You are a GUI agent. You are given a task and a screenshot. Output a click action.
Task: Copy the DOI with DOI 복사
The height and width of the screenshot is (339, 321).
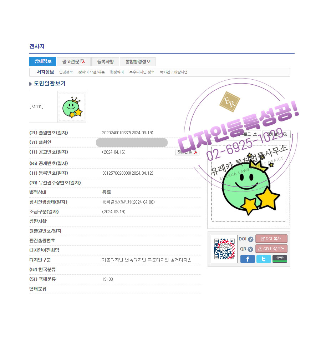click(x=271, y=239)
